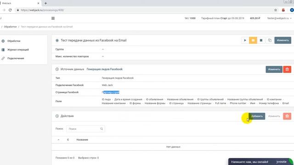294x165 pixels.
Task: Click the 14 / 1000 counter
Action: pos(190,18)
